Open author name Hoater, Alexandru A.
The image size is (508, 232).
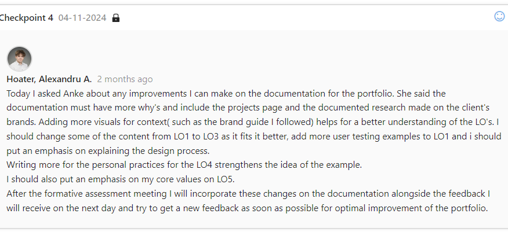pos(49,79)
